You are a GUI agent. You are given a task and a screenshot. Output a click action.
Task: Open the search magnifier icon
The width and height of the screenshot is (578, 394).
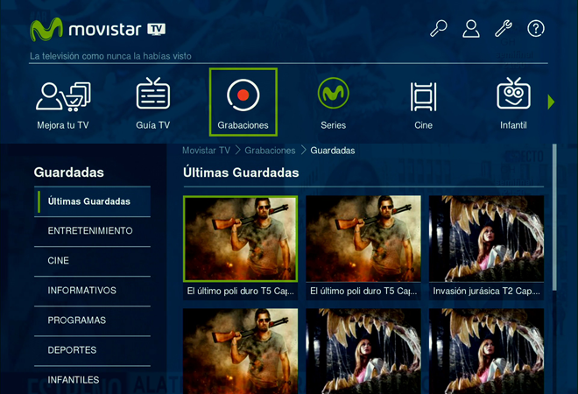tap(439, 28)
